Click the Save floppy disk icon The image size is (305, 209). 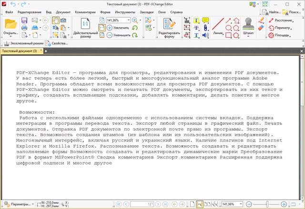[x=24, y=20]
